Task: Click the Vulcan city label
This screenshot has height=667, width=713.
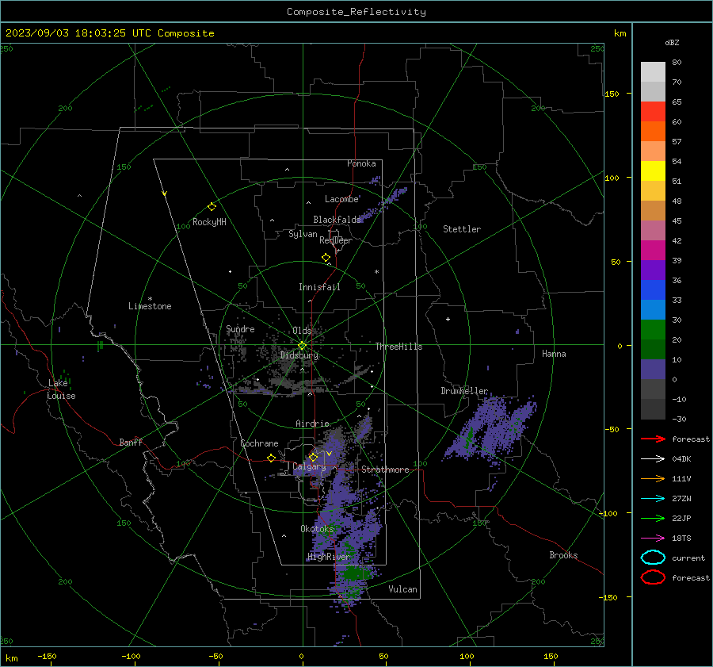Action: (x=402, y=589)
